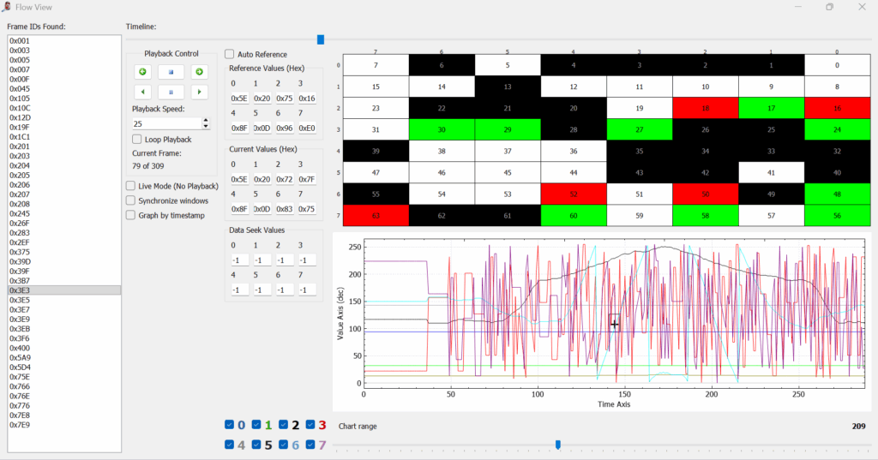878x460 pixels.
Task: Turn on Loop Playback
Action: pos(137,139)
